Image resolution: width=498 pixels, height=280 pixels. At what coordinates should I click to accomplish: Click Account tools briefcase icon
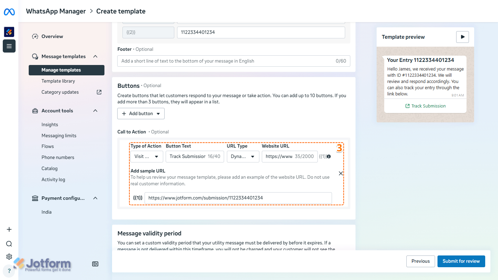(35, 111)
